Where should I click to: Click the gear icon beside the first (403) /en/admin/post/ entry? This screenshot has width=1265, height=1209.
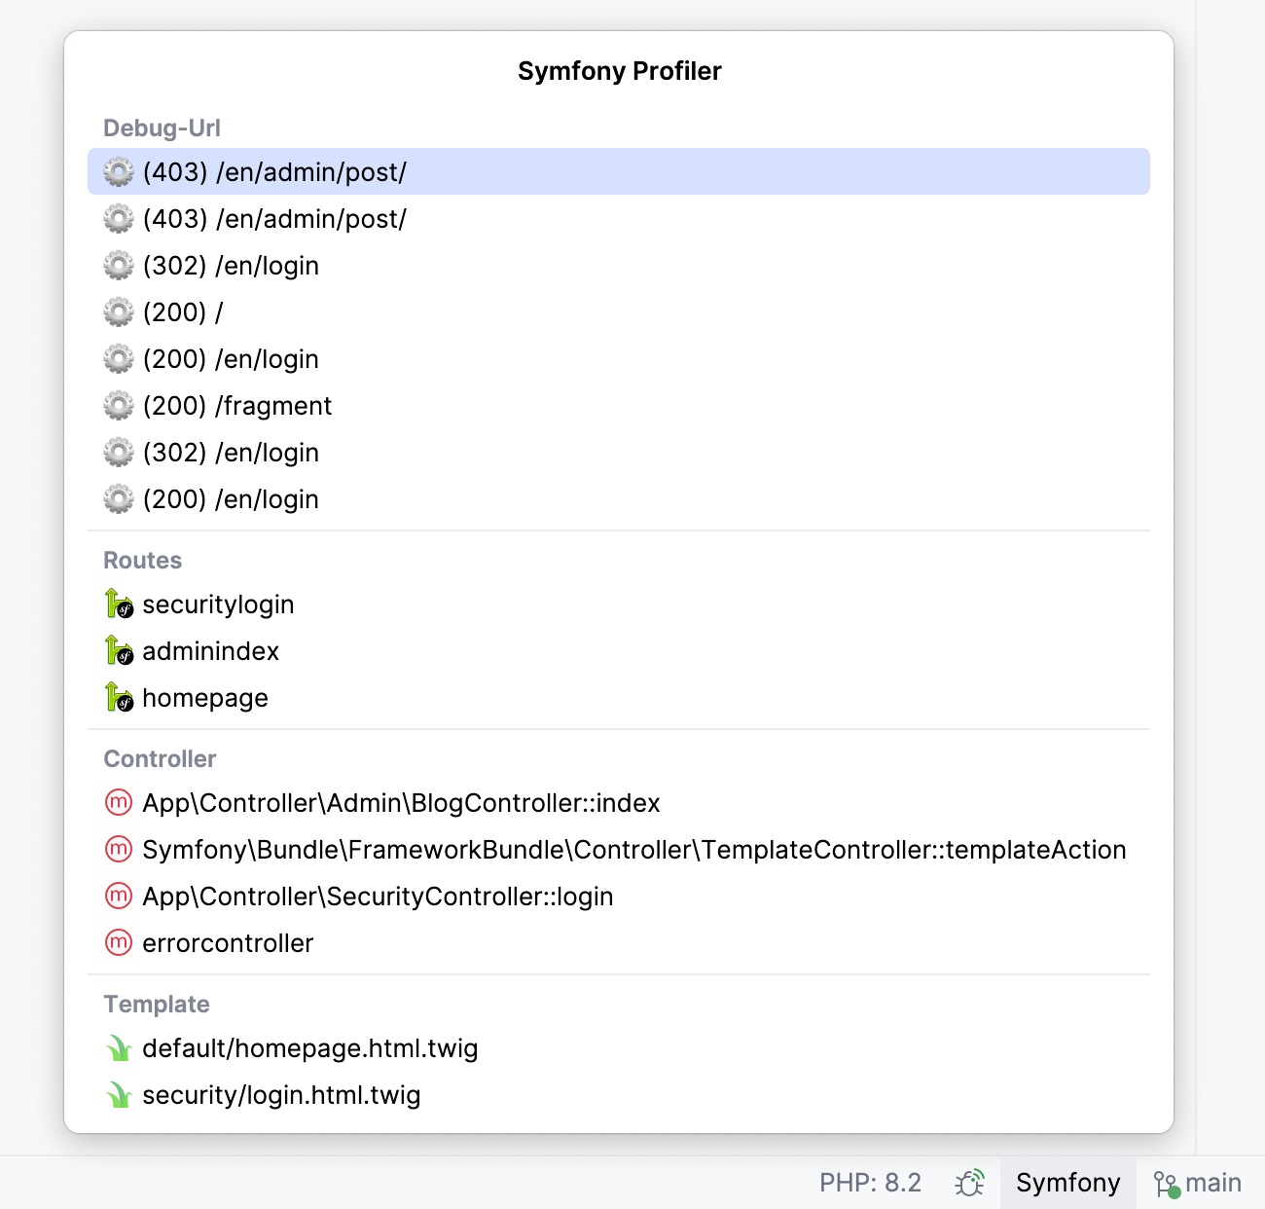[118, 171]
